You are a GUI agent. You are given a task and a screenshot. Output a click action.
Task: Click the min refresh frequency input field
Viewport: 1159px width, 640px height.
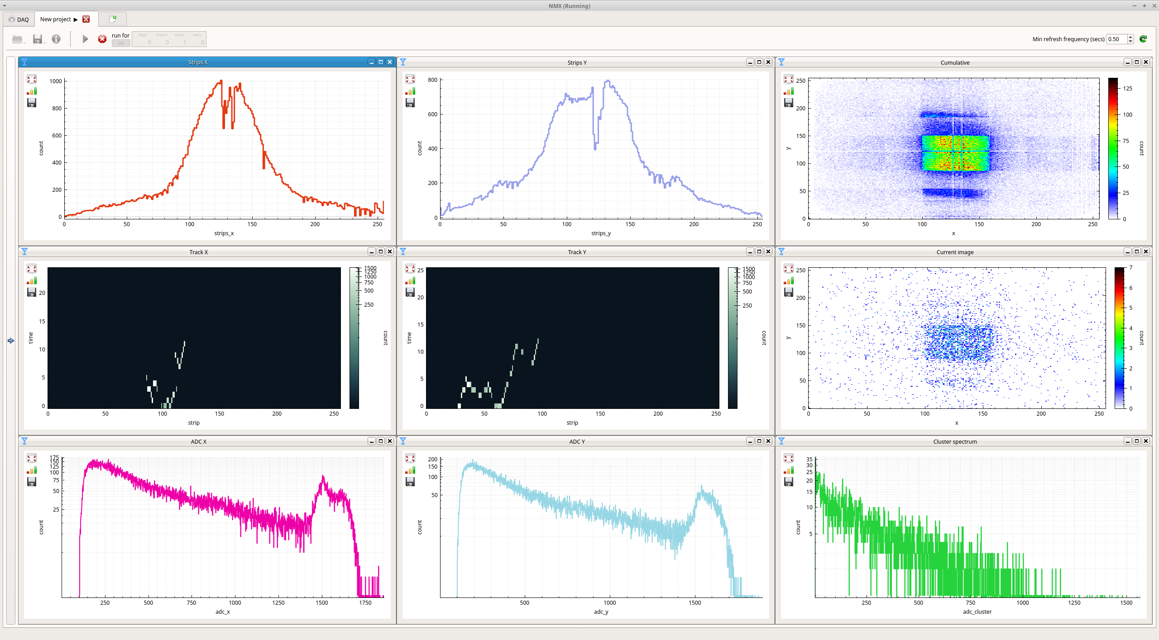coord(1116,39)
